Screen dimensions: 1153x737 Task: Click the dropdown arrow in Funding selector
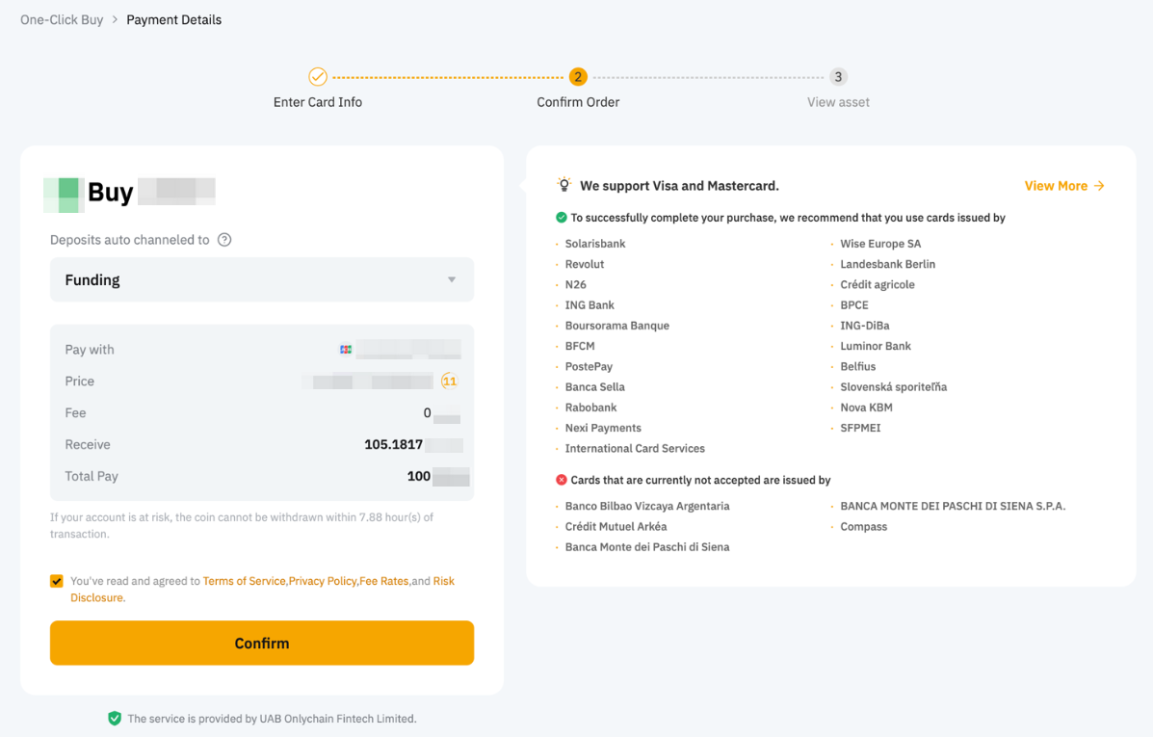tap(452, 280)
